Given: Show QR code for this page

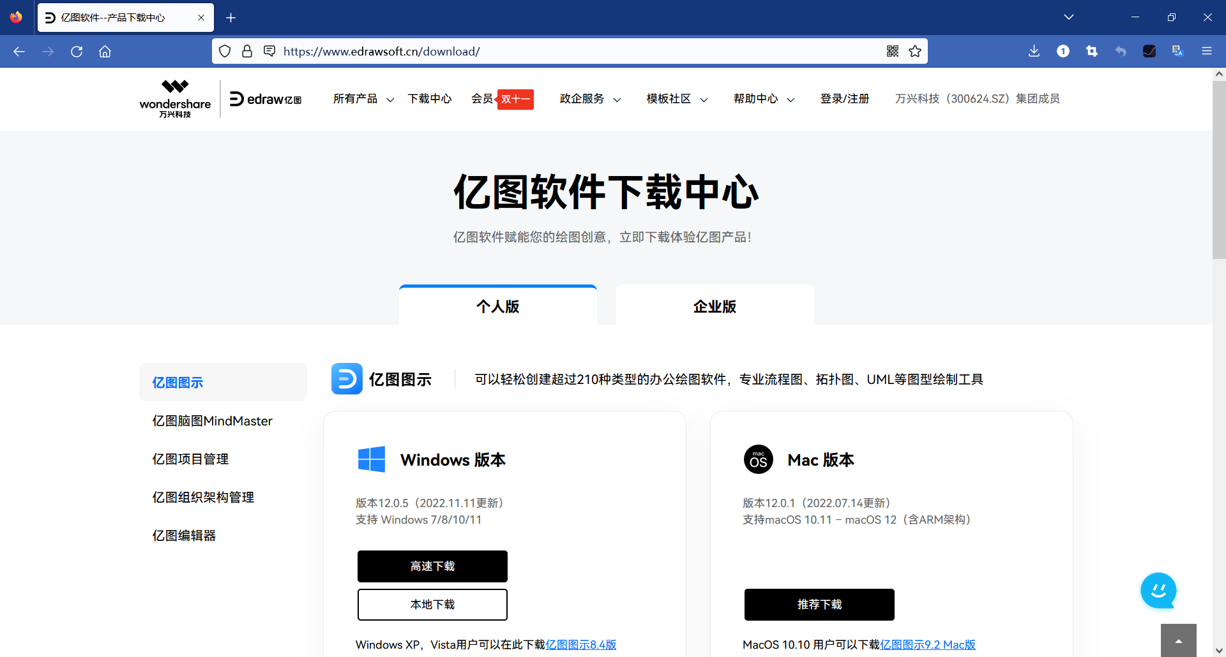Looking at the screenshot, I should coord(893,51).
